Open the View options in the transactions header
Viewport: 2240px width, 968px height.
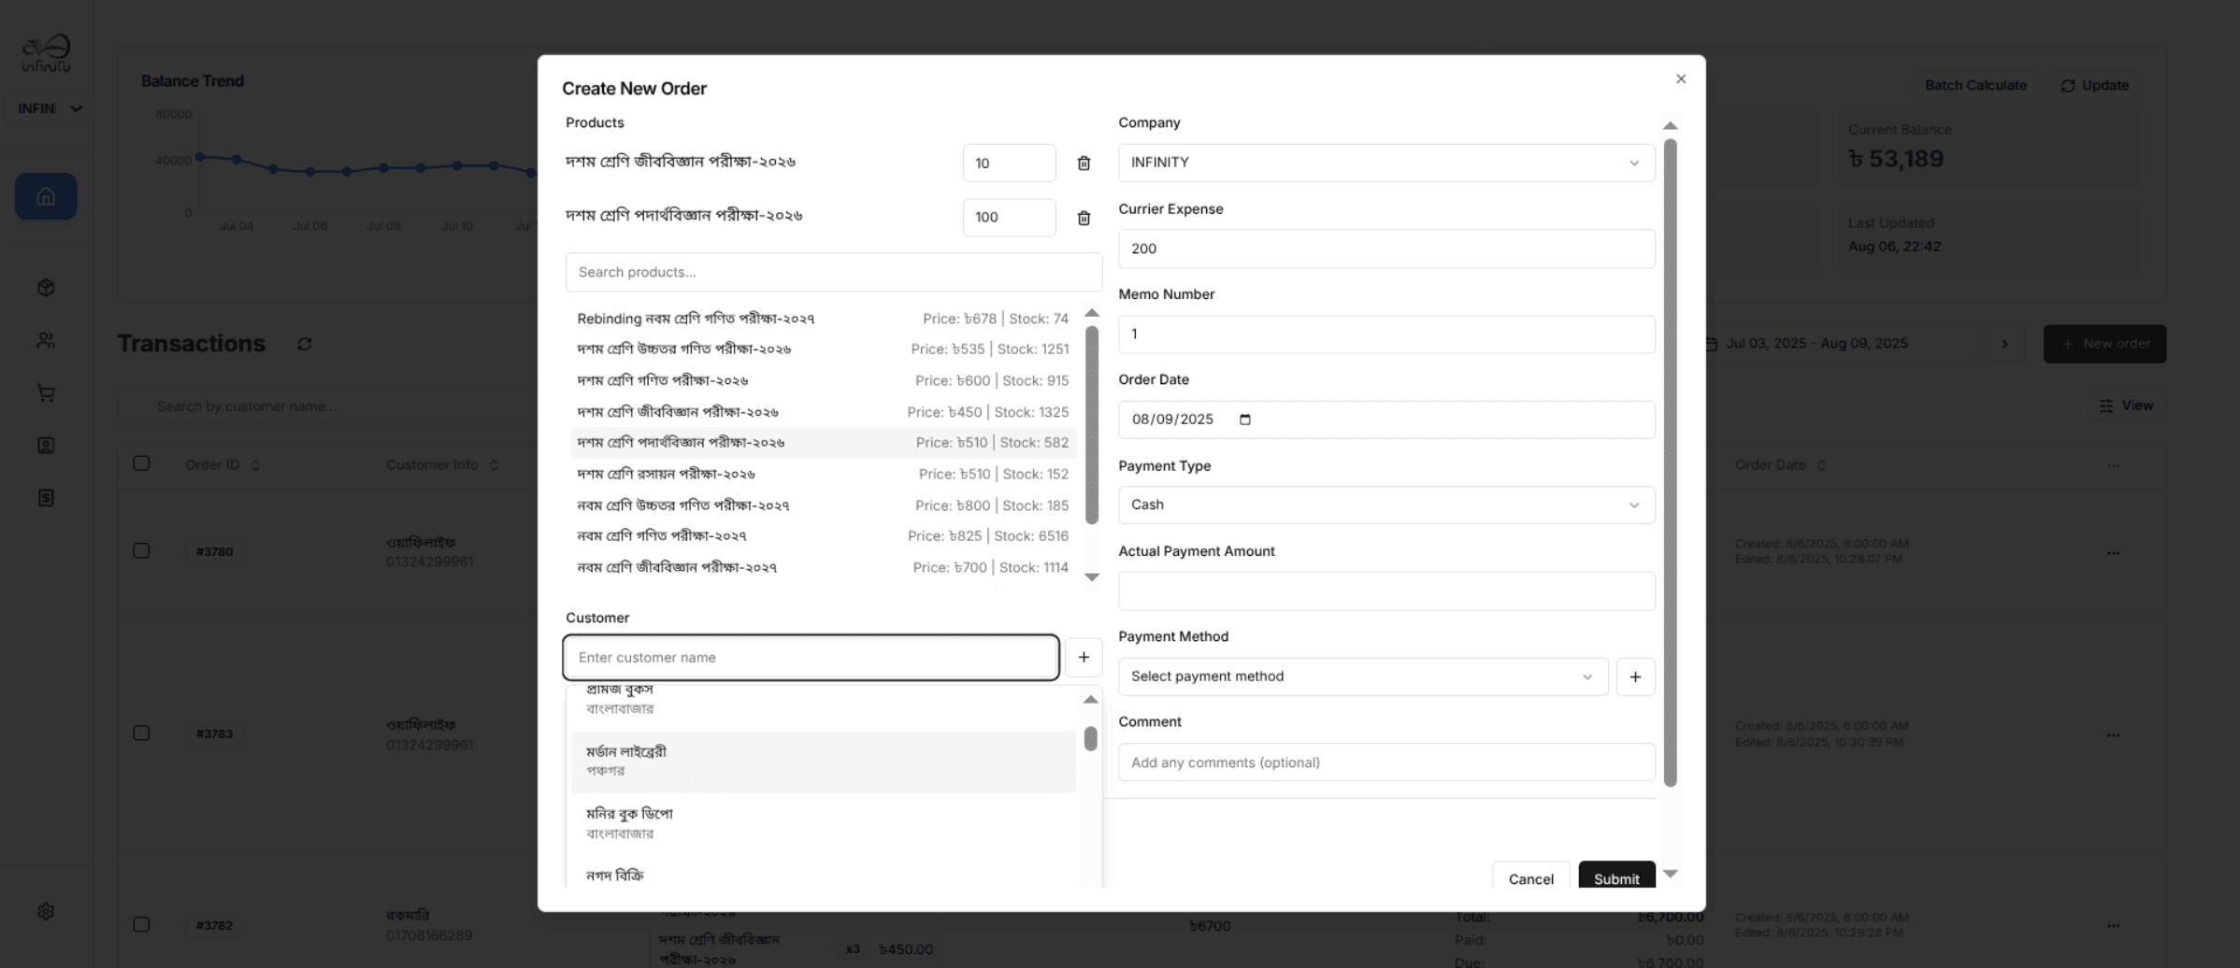(2126, 405)
